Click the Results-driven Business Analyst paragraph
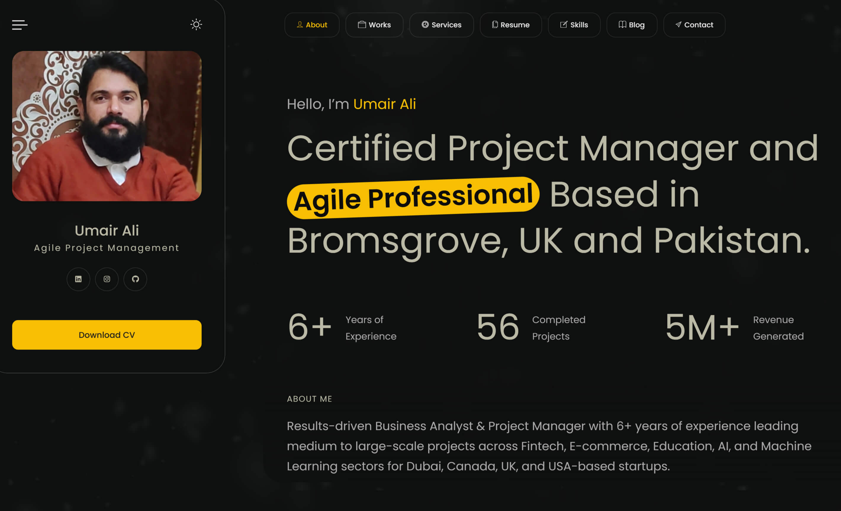This screenshot has height=511, width=841. coord(549,446)
